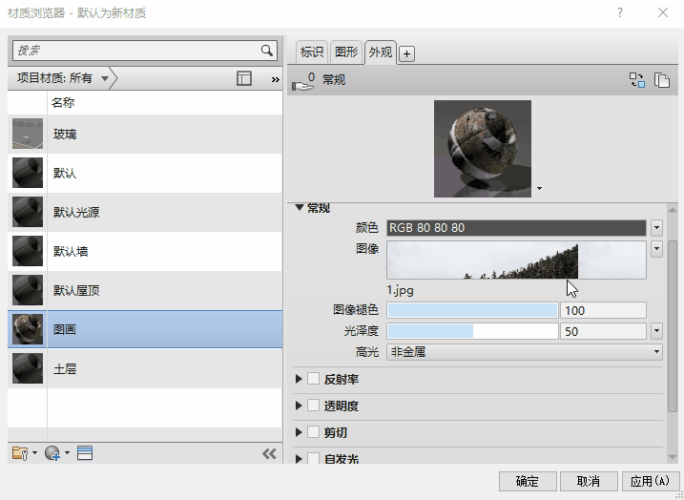This screenshot has height=500, width=684.
Task: Click the hand asset-sharing icon
Action: click(303, 82)
